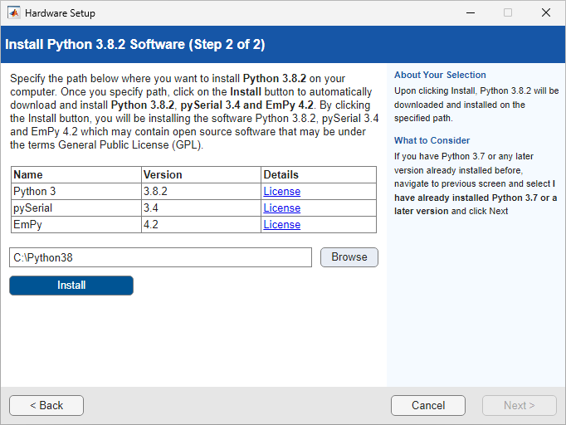
Task: Click the MATLAB icon in the title bar
Action: [14, 13]
